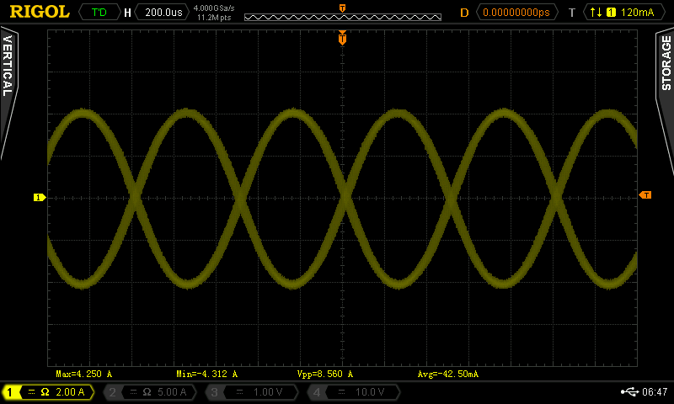
Task: Click the 06:47 clock display
Action: [655, 392]
